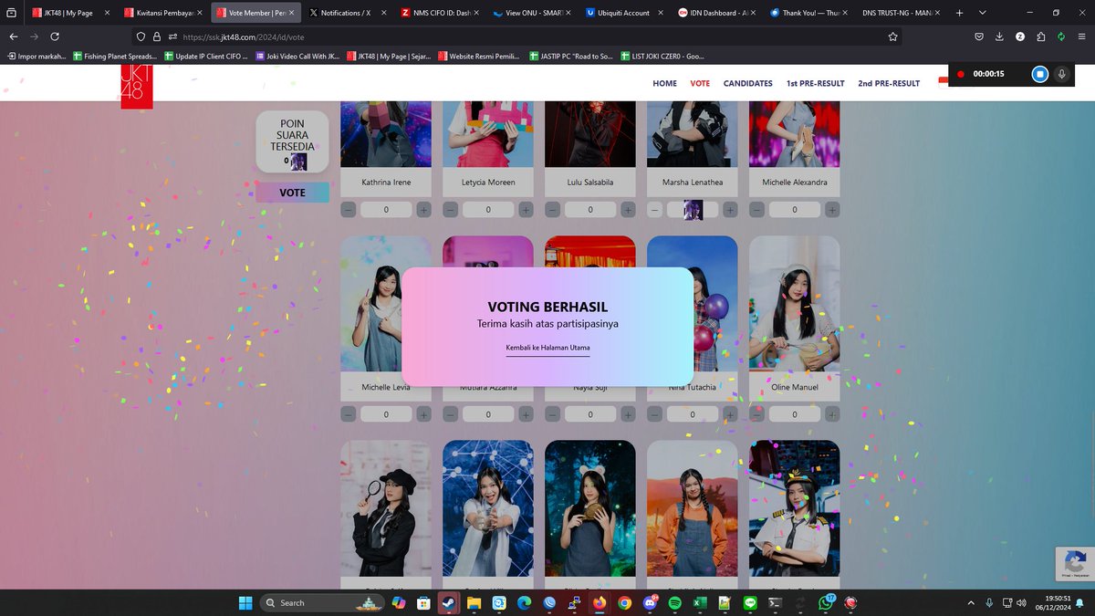Viewport: 1095px width, 616px height.
Task: Open the 1st PRE-RESULT page
Action: pyautogui.click(x=816, y=83)
